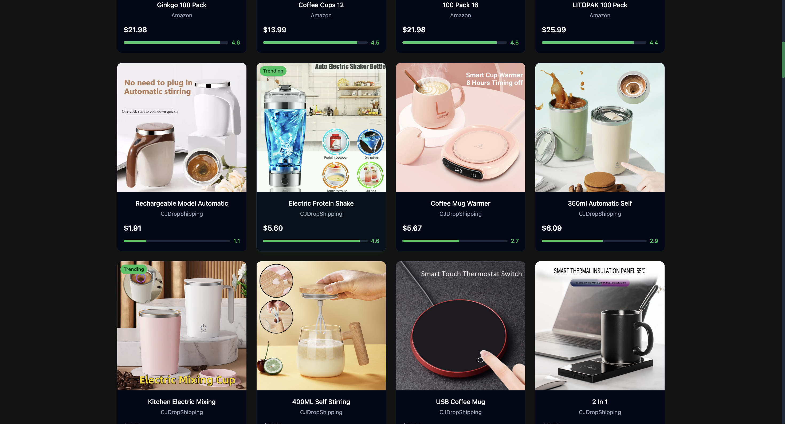Click the Trending badge on Kitchen Electric Mixing
Screen dimensions: 785x424
(134, 269)
